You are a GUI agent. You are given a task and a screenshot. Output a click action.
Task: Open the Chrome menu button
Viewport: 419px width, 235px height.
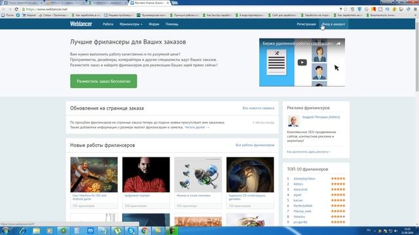(x=415, y=9)
